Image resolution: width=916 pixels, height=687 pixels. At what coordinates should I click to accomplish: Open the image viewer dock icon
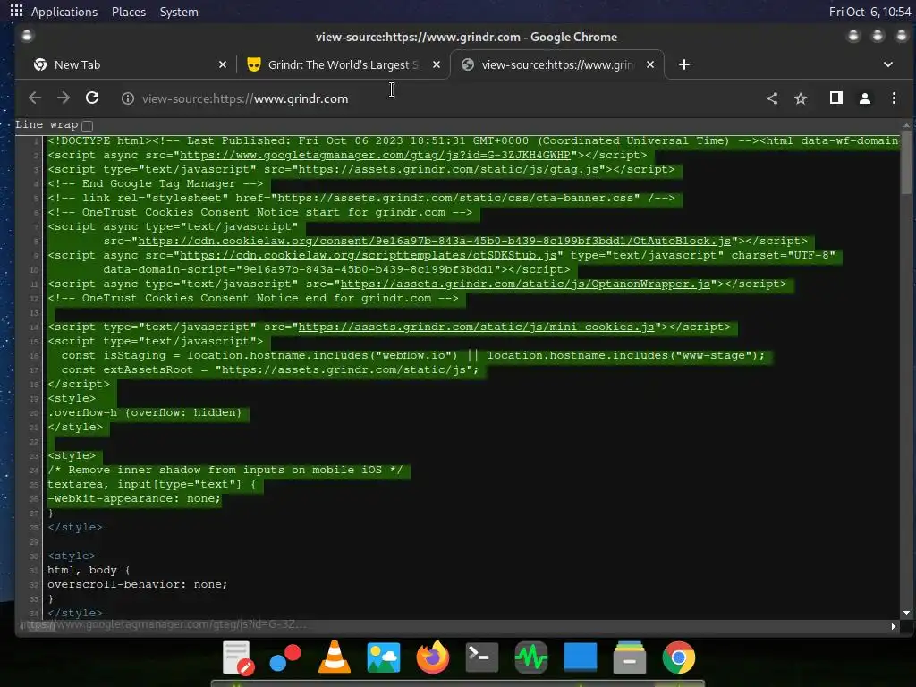(383, 657)
